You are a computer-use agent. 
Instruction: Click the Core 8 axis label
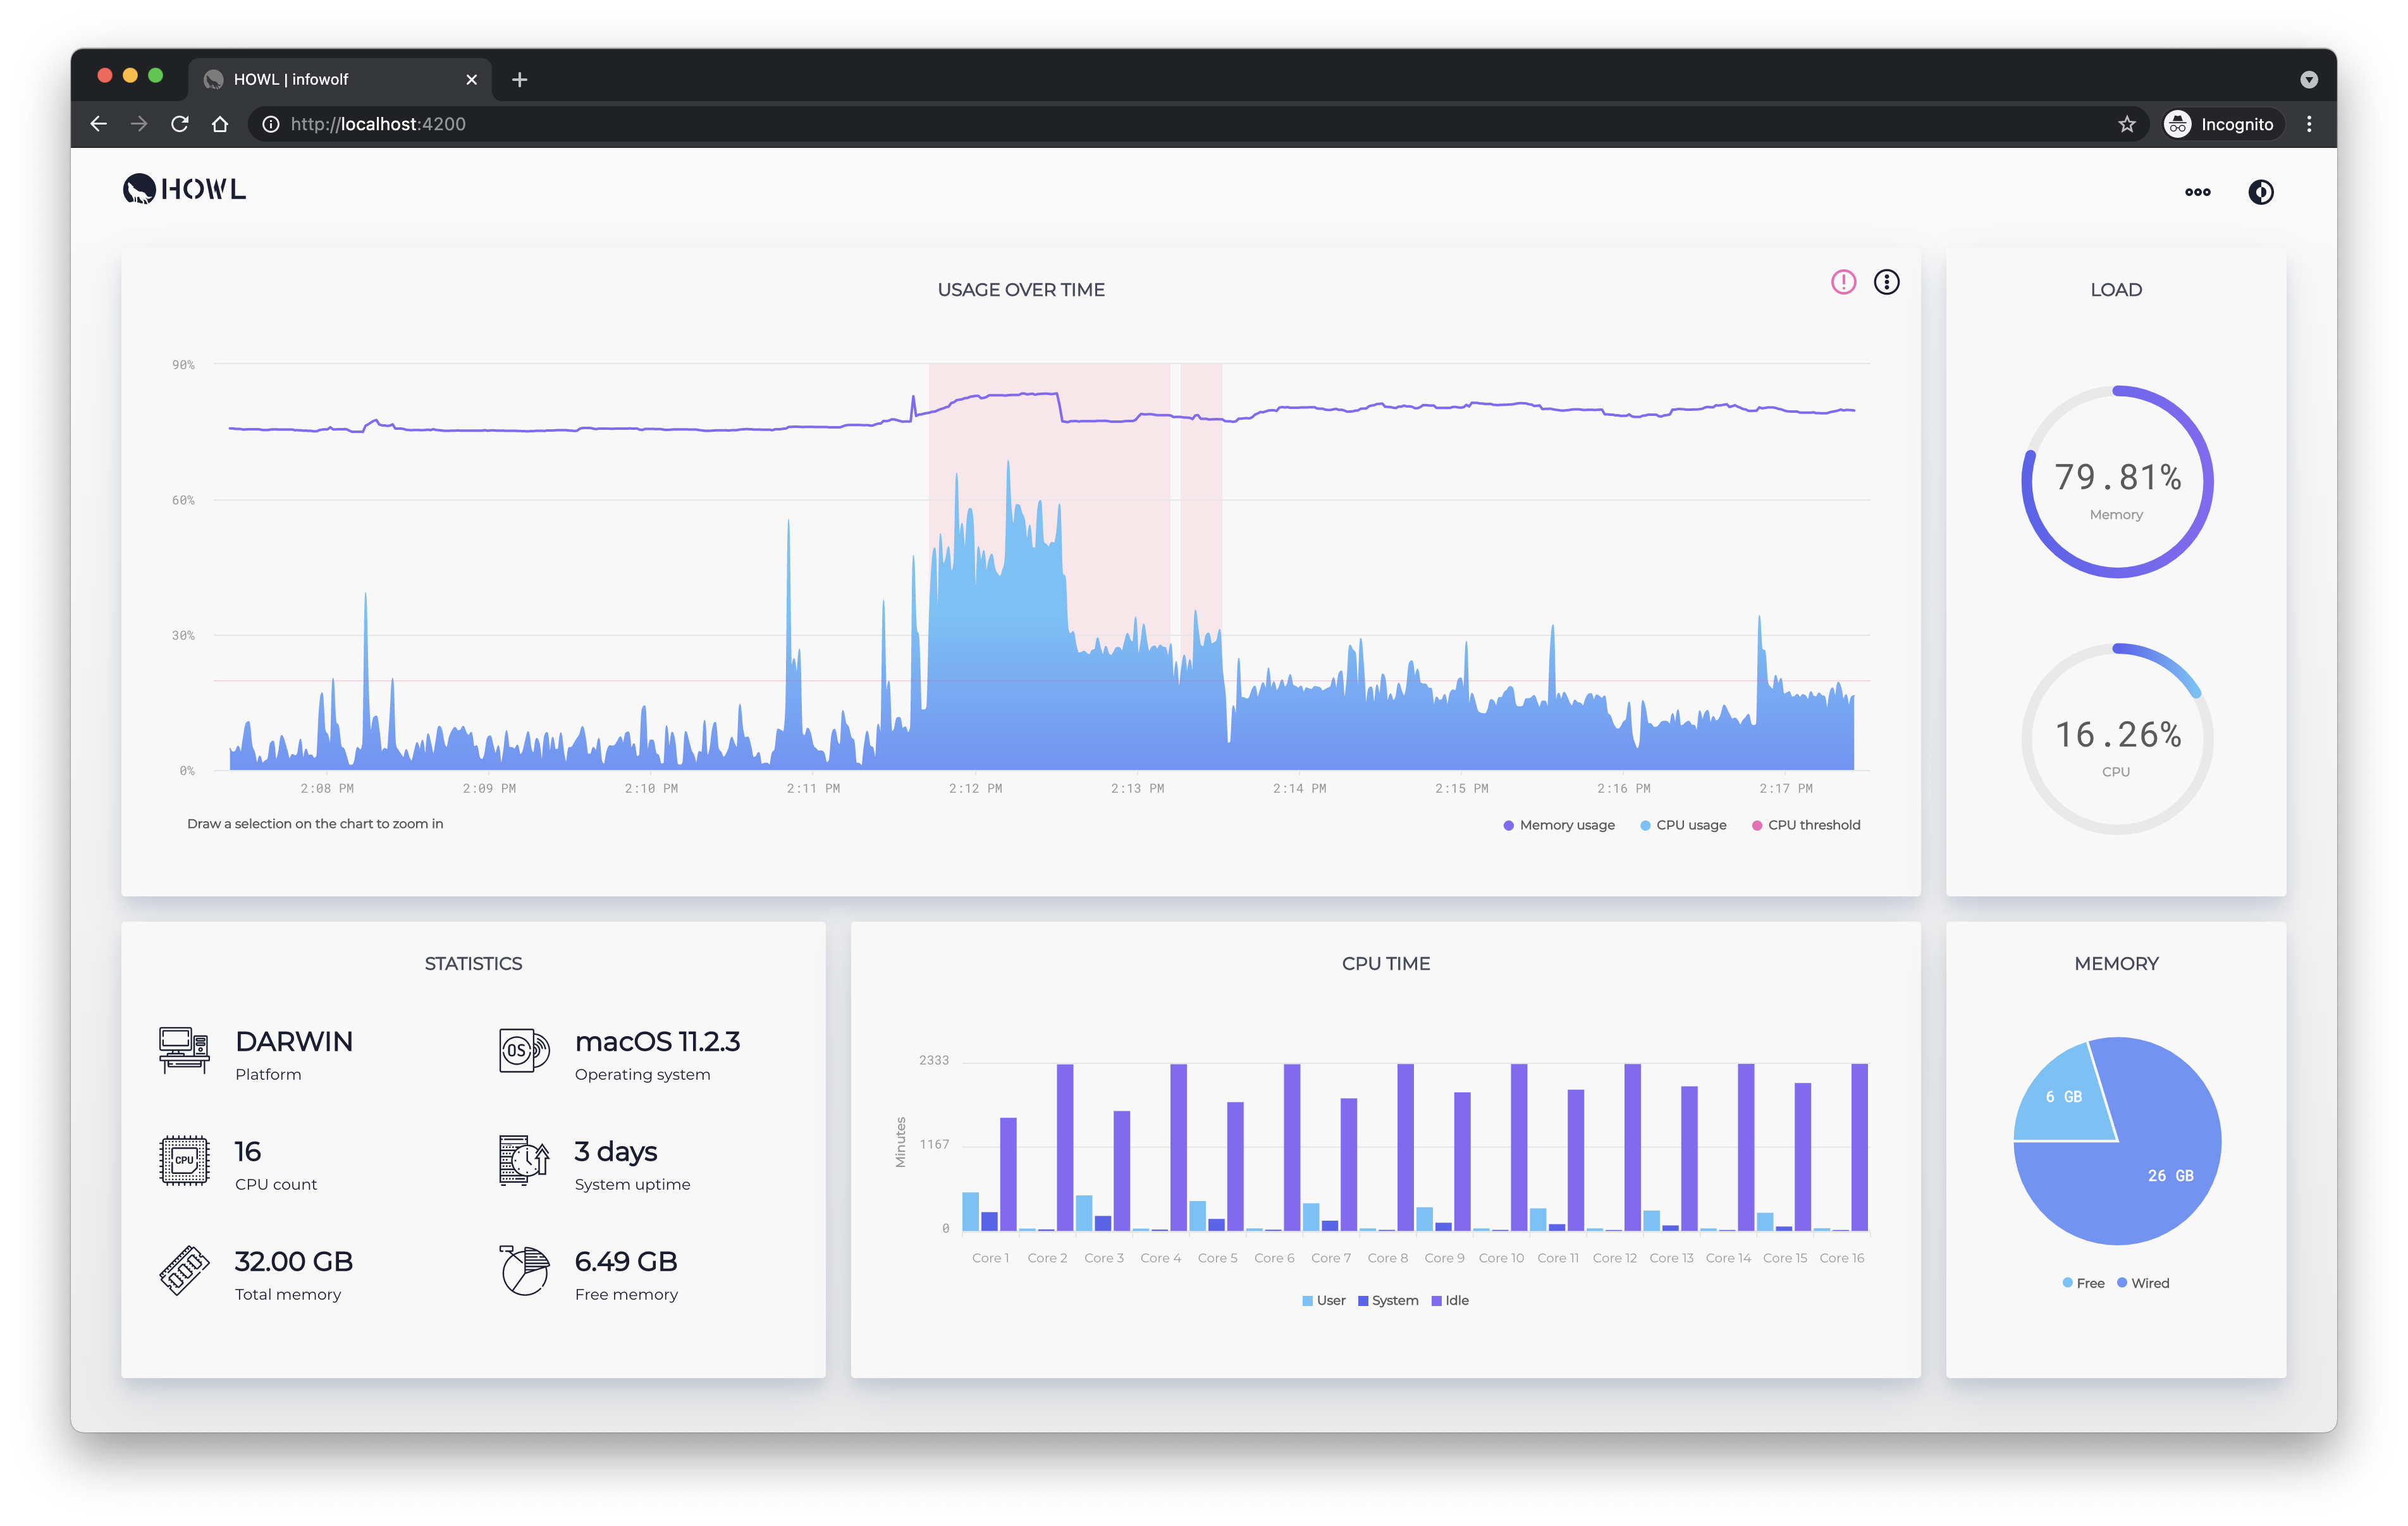pyautogui.click(x=1387, y=1258)
